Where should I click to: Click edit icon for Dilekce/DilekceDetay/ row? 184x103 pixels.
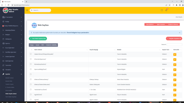pyautogui.click(x=175, y=80)
